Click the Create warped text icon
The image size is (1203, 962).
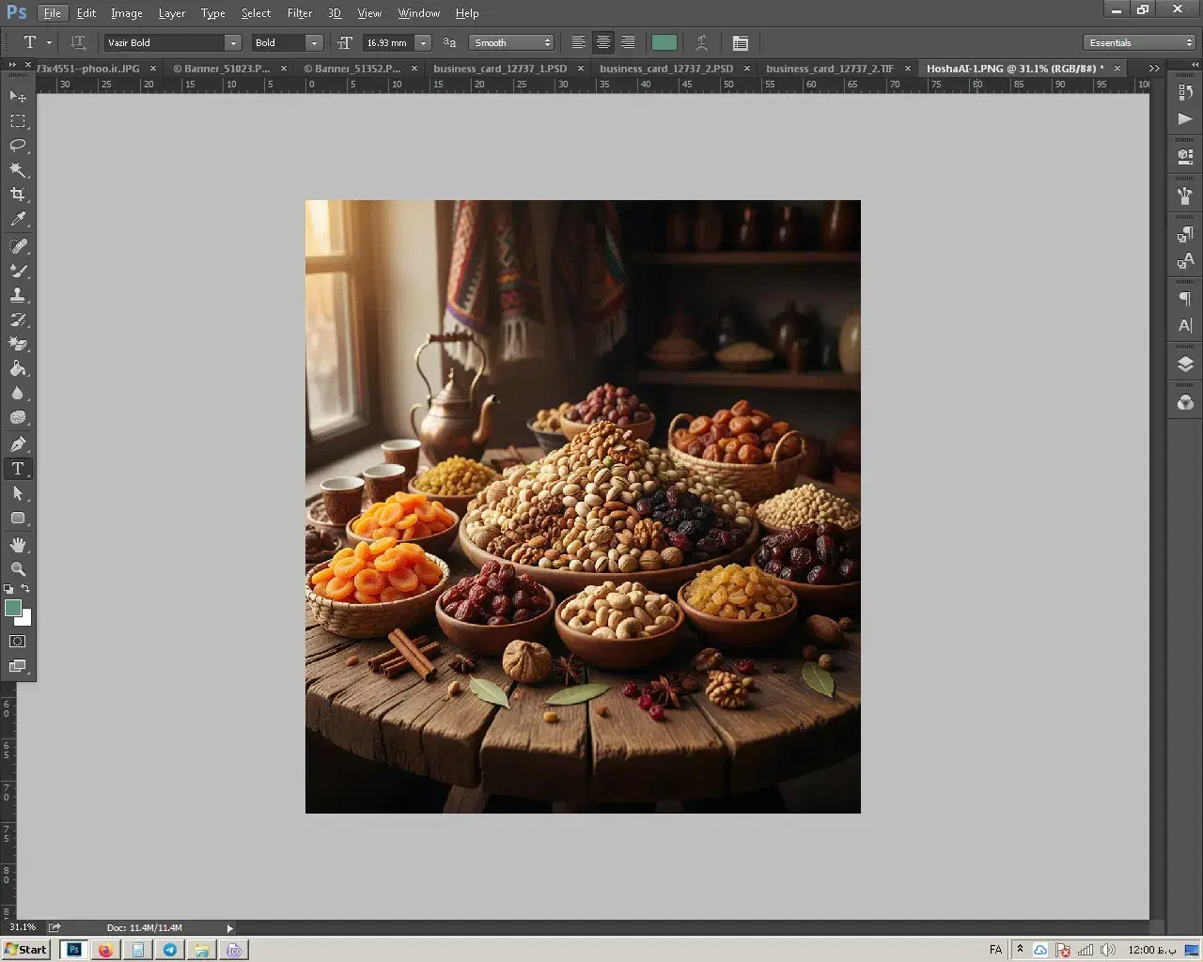[701, 43]
